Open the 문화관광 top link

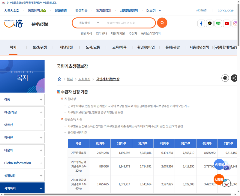(61, 11)
